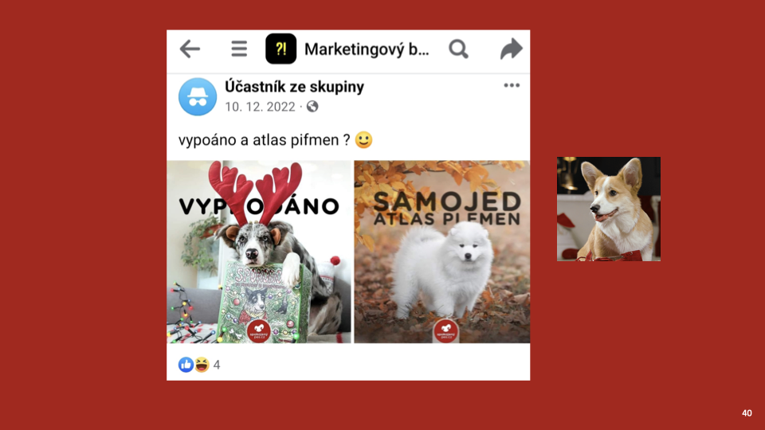
Task: Click the anonymous participant avatar
Action: [x=198, y=96]
